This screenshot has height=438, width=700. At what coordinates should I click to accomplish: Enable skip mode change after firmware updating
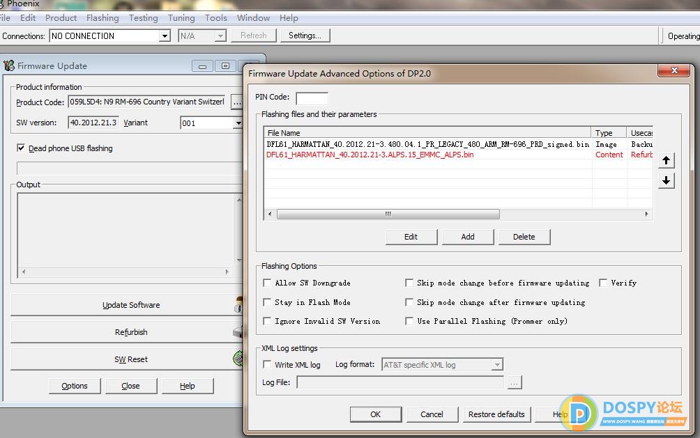409,302
